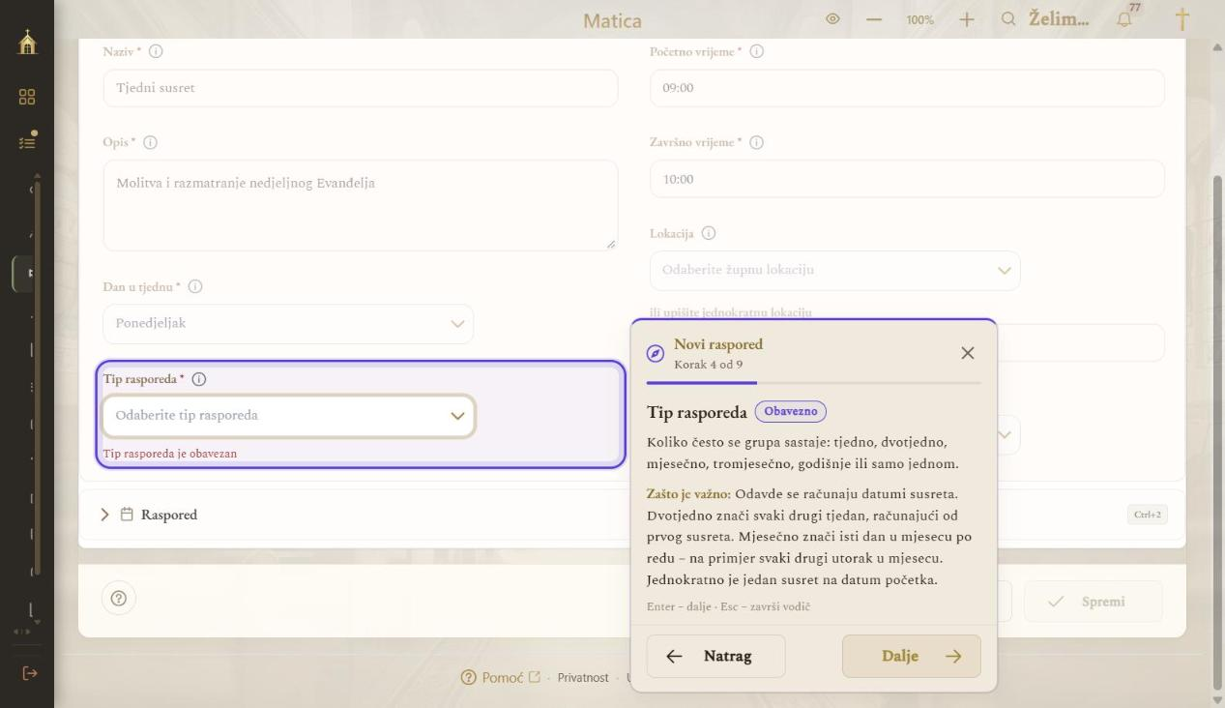
Task: Click the round question mark help button
Action: point(119,599)
